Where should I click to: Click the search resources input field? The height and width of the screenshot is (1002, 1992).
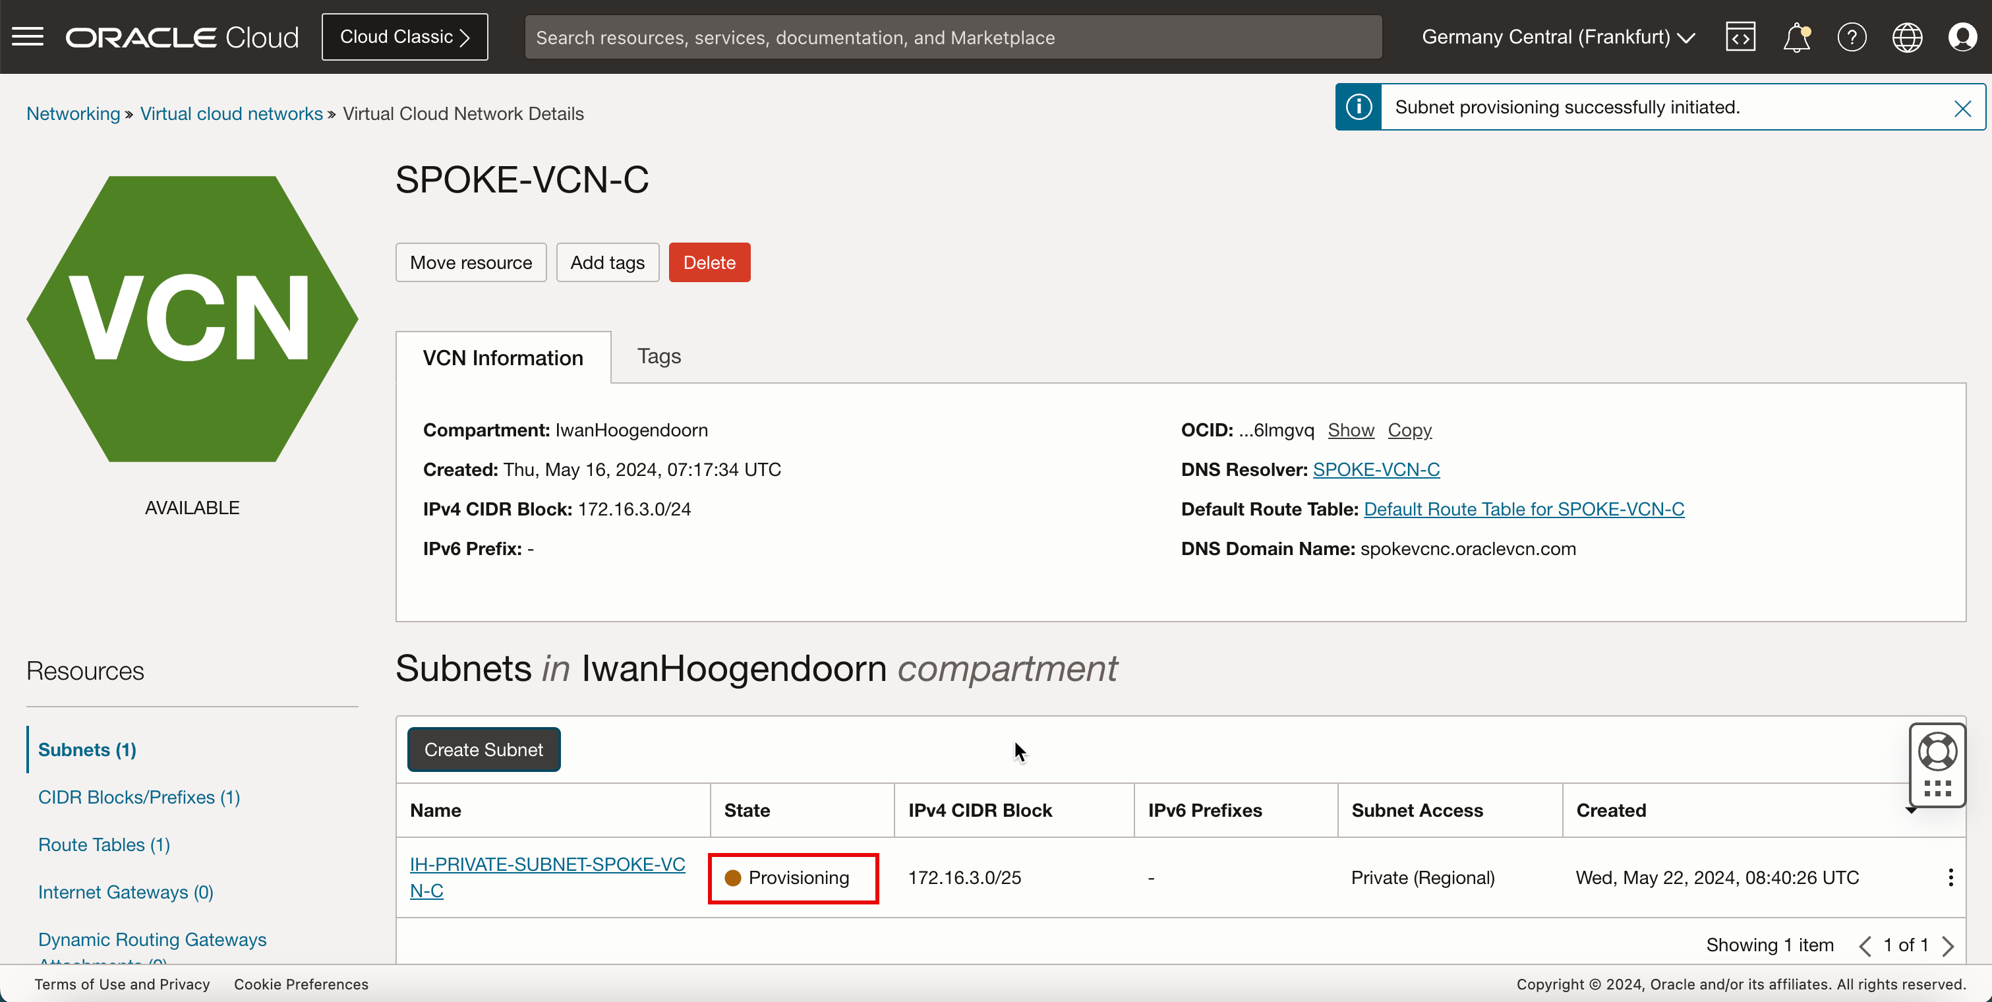click(x=952, y=37)
